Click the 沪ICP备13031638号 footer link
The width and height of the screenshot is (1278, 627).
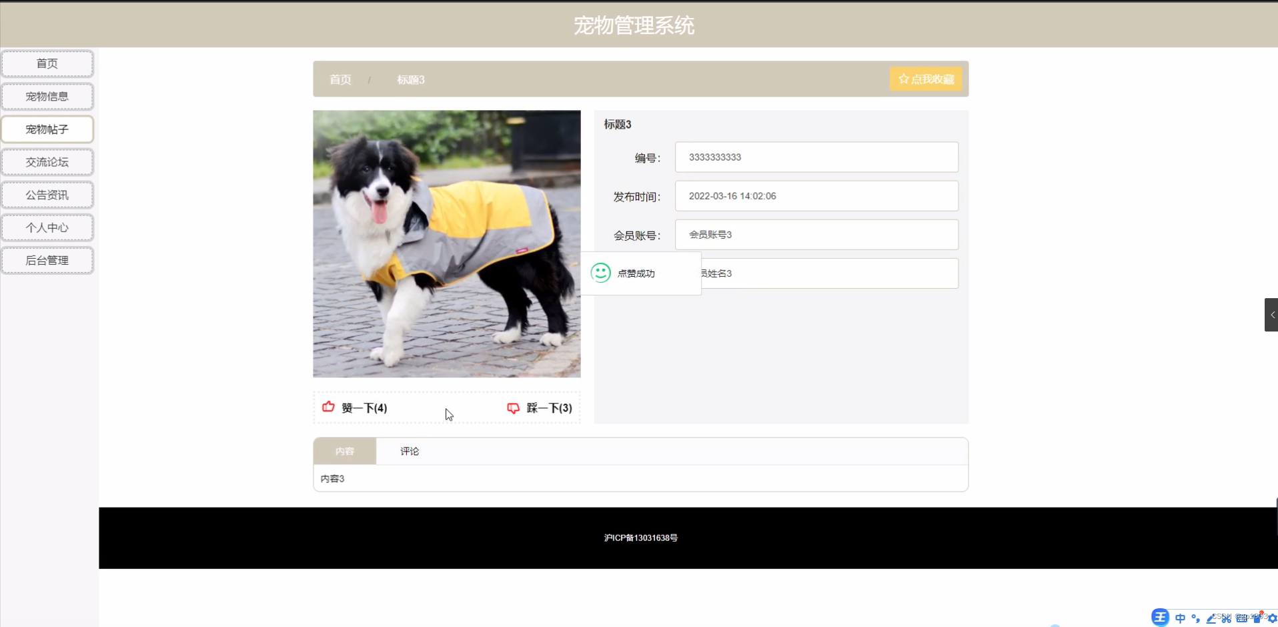(x=640, y=538)
